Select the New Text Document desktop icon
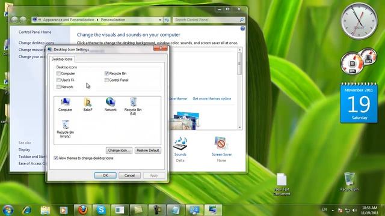This screenshot has width=385, height=216. (282, 184)
